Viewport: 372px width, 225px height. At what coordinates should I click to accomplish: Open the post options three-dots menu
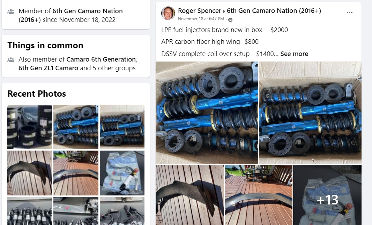[349, 13]
